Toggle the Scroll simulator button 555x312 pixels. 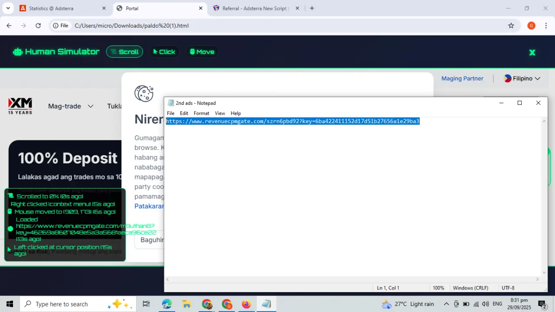(124, 52)
